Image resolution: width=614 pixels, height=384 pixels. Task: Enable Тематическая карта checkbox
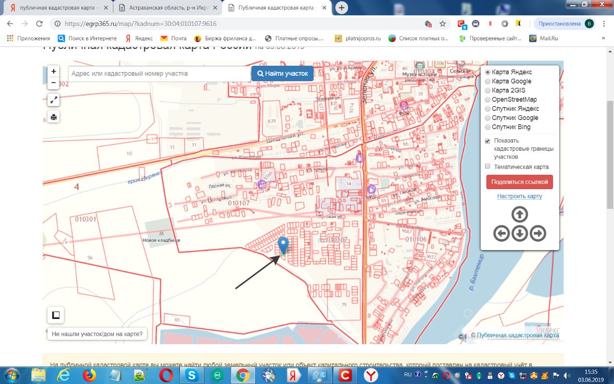click(x=488, y=167)
